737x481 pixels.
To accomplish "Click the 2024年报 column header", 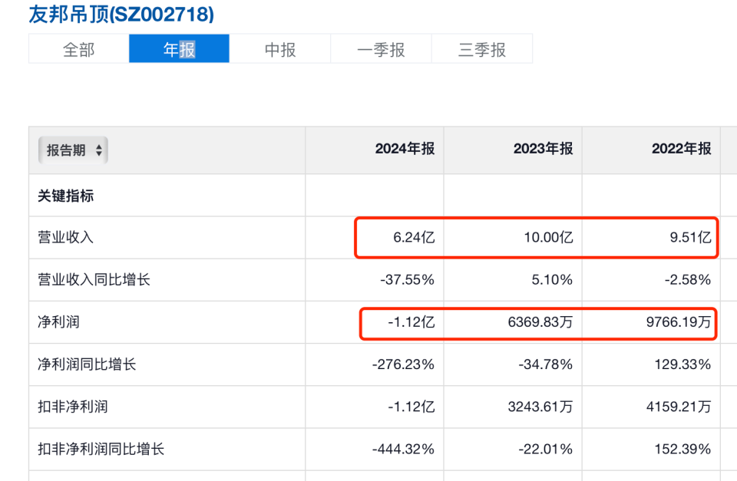I will [405, 149].
